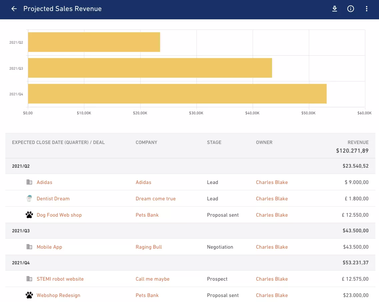The width and height of the screenshot is (379, 302).
Task: Open the STEMI robot website deal
Action: [60, 279]
